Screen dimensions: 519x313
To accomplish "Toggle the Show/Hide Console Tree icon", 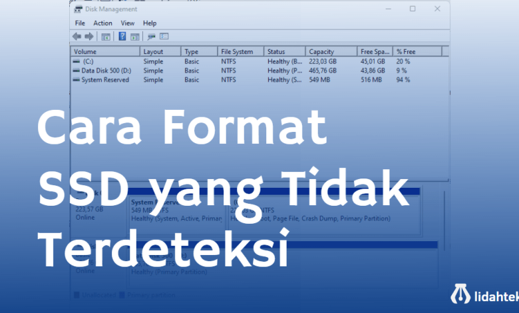I will [x=106, y=37].
